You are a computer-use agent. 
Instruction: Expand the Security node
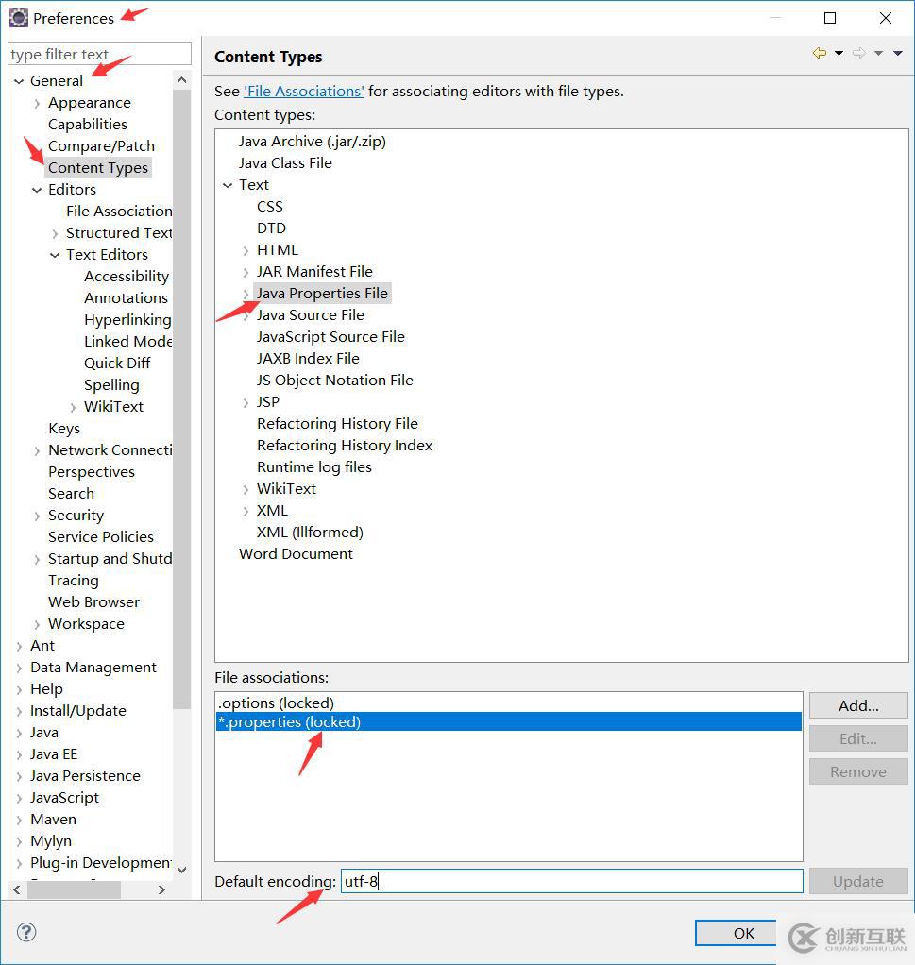coord(38,516)
